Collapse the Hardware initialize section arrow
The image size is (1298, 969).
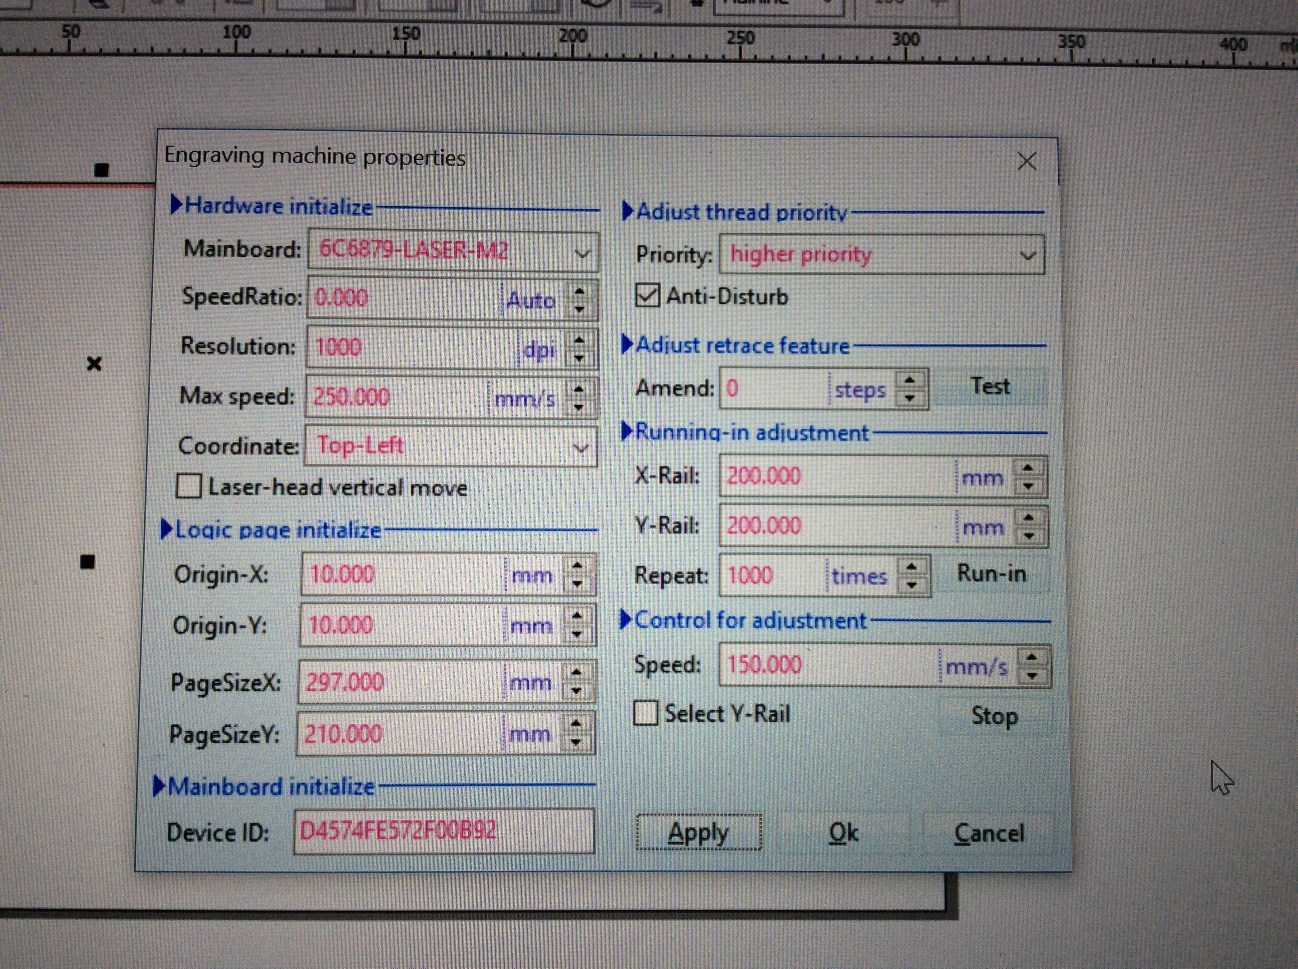[x=176, y=205]
